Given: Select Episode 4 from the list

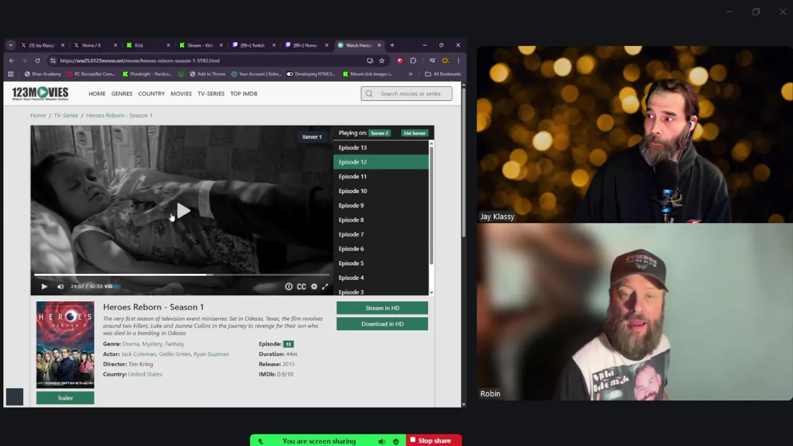Looking at the screenshot, I should pyautogui.click(x=381, y=278).
